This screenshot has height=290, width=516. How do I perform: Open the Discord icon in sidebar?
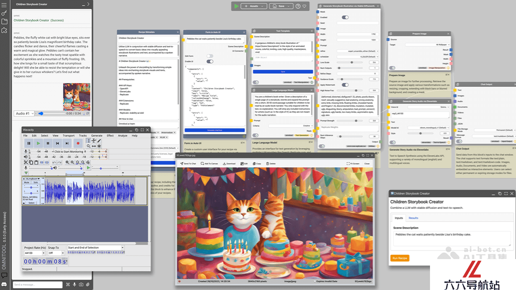click(4, 284)
